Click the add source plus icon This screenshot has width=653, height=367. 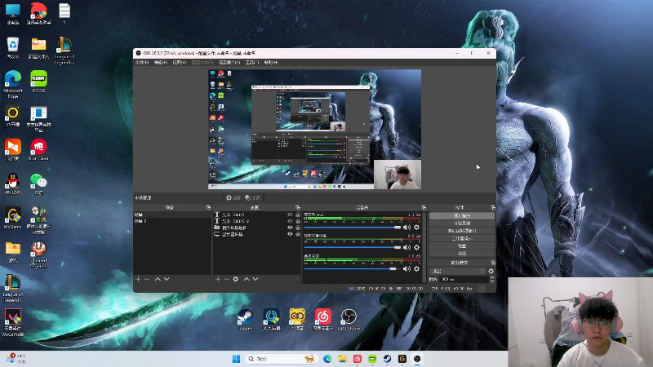coord(216,279)
